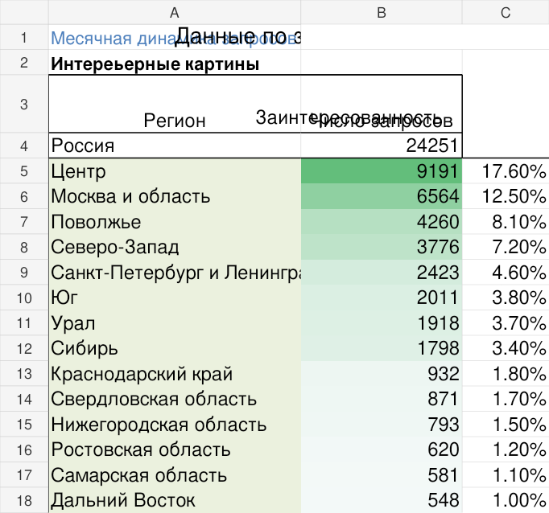Image resolution: width=549 pixels, height=513 pixels.
Task: Click the 'Число запросов' header cell
Action: (x=382, y=104)
